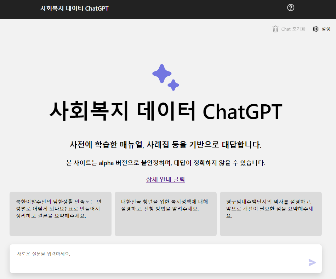The width and height of the screenshot is (336, 279).
Task: Click the alpha 버전 notice text
Action: coord(166,163)
